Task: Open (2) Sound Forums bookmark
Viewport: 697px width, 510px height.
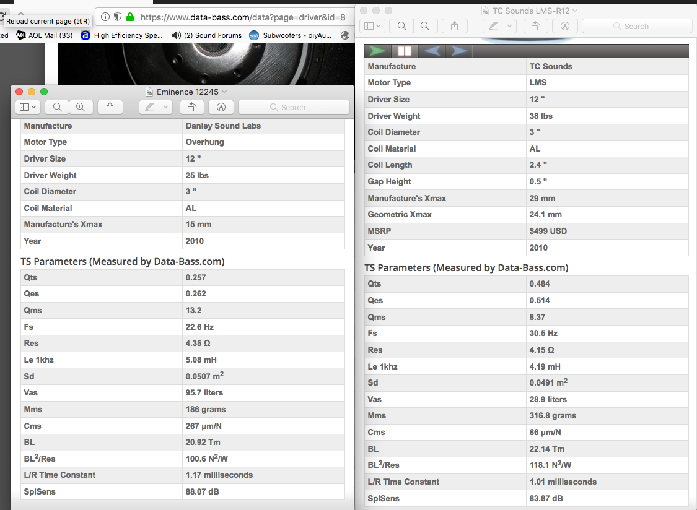Action: pos(207,35)
